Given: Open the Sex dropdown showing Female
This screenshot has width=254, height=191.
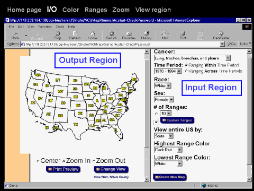Looking at the screenshot, I should 164,100.
